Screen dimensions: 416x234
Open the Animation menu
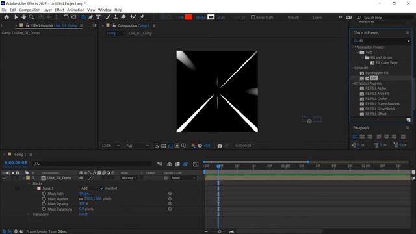coord(75,10)
